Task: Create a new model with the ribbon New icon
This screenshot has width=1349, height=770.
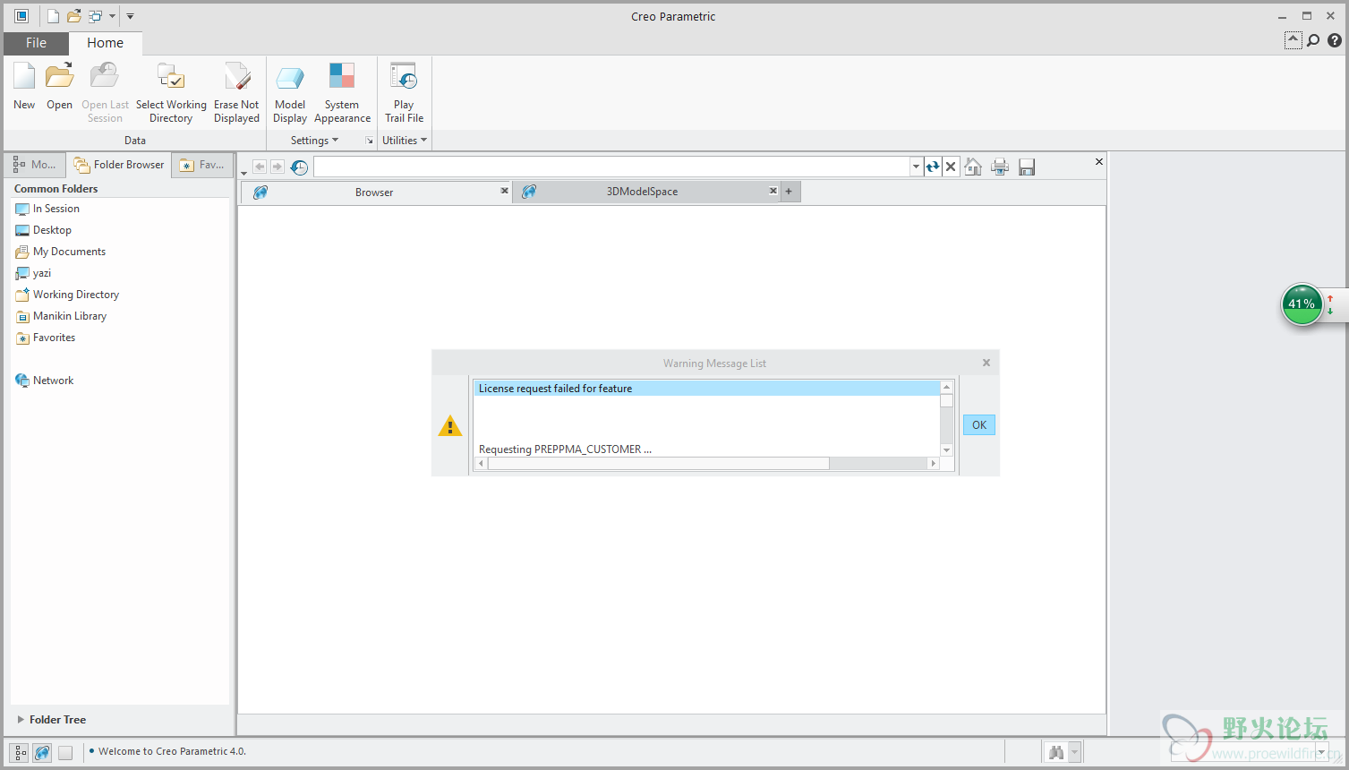Action: (24, 87)
